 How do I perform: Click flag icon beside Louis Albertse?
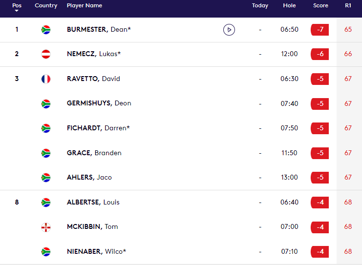(46, 202)
